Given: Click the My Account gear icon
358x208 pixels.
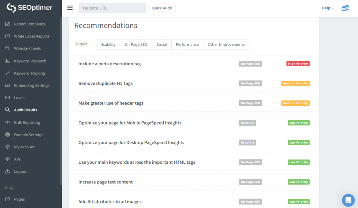Looking at the screenshot, I should 7,147.
